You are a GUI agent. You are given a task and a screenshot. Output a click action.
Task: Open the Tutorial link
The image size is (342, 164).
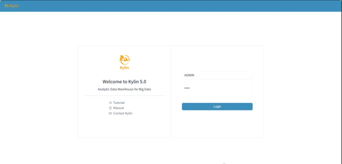point(119,103)
